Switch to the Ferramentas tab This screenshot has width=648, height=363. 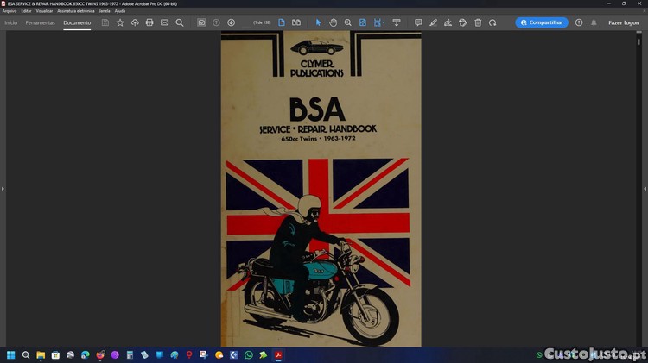[x=40, y=22]
